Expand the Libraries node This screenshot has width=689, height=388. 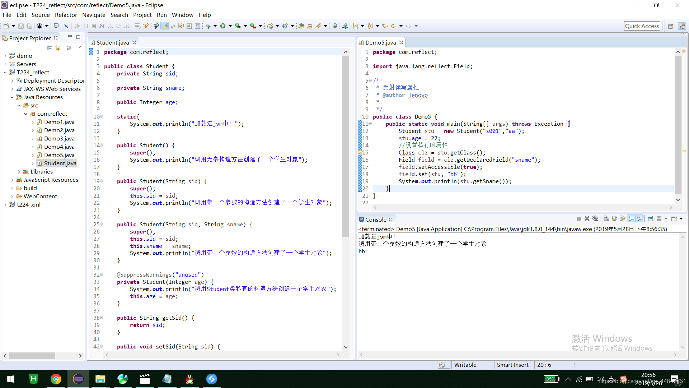click(19, 172)
